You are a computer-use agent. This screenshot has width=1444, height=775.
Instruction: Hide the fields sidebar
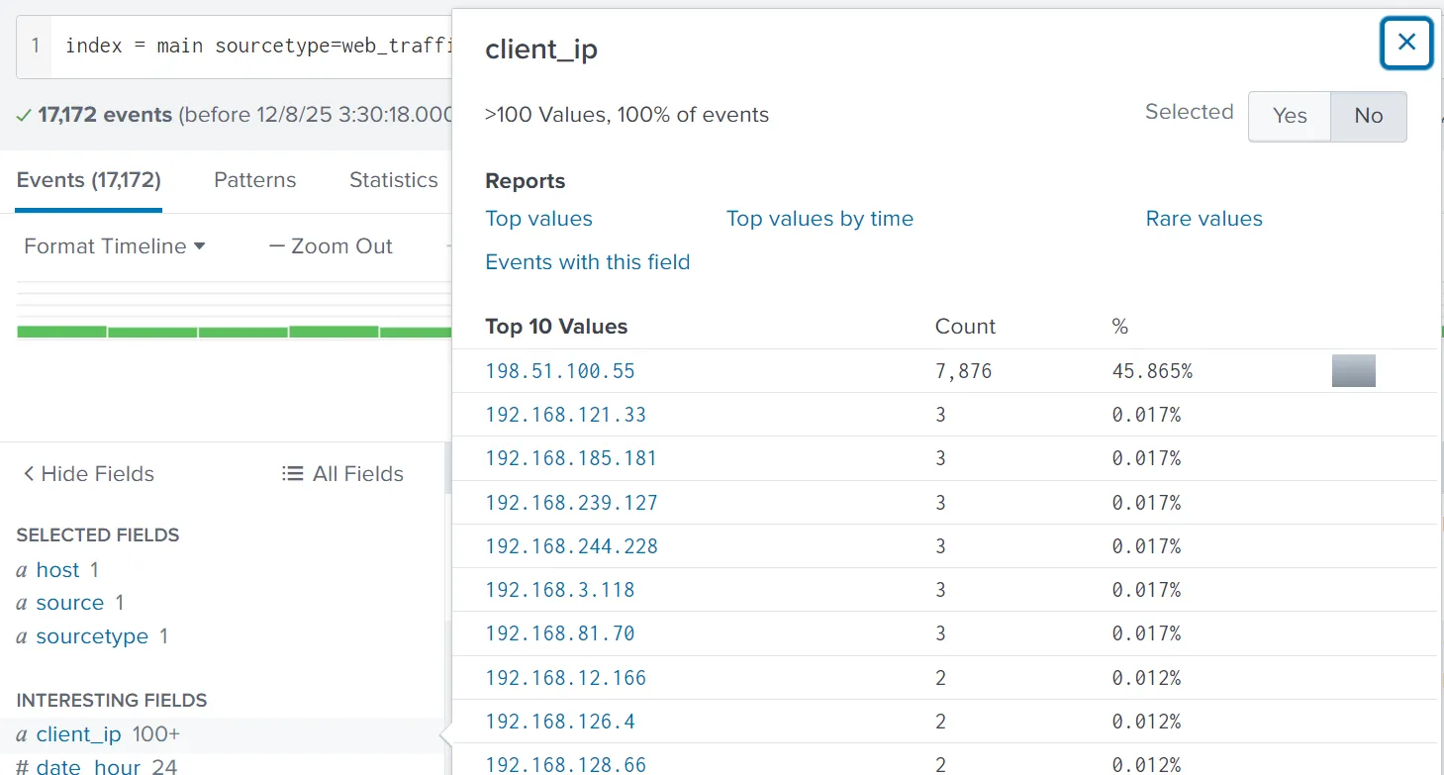tap(89, 474)
